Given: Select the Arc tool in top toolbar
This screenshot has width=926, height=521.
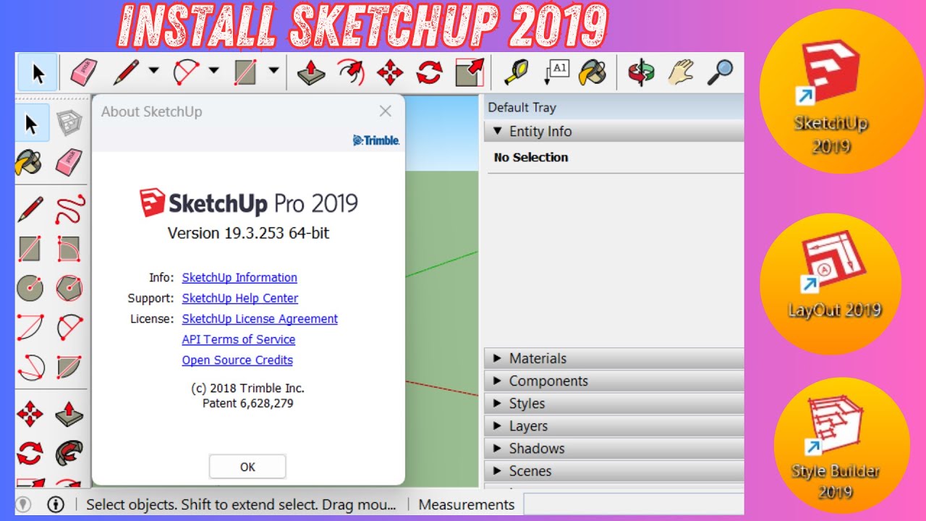Looking at the screenshot, I should [186, 72].
